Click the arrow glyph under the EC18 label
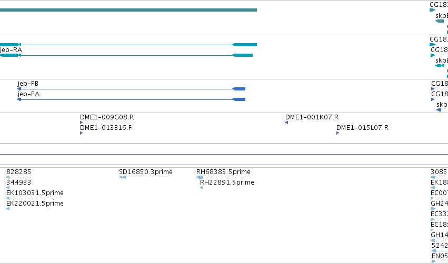This screenshot has height=264, width=448. (432, 230)
